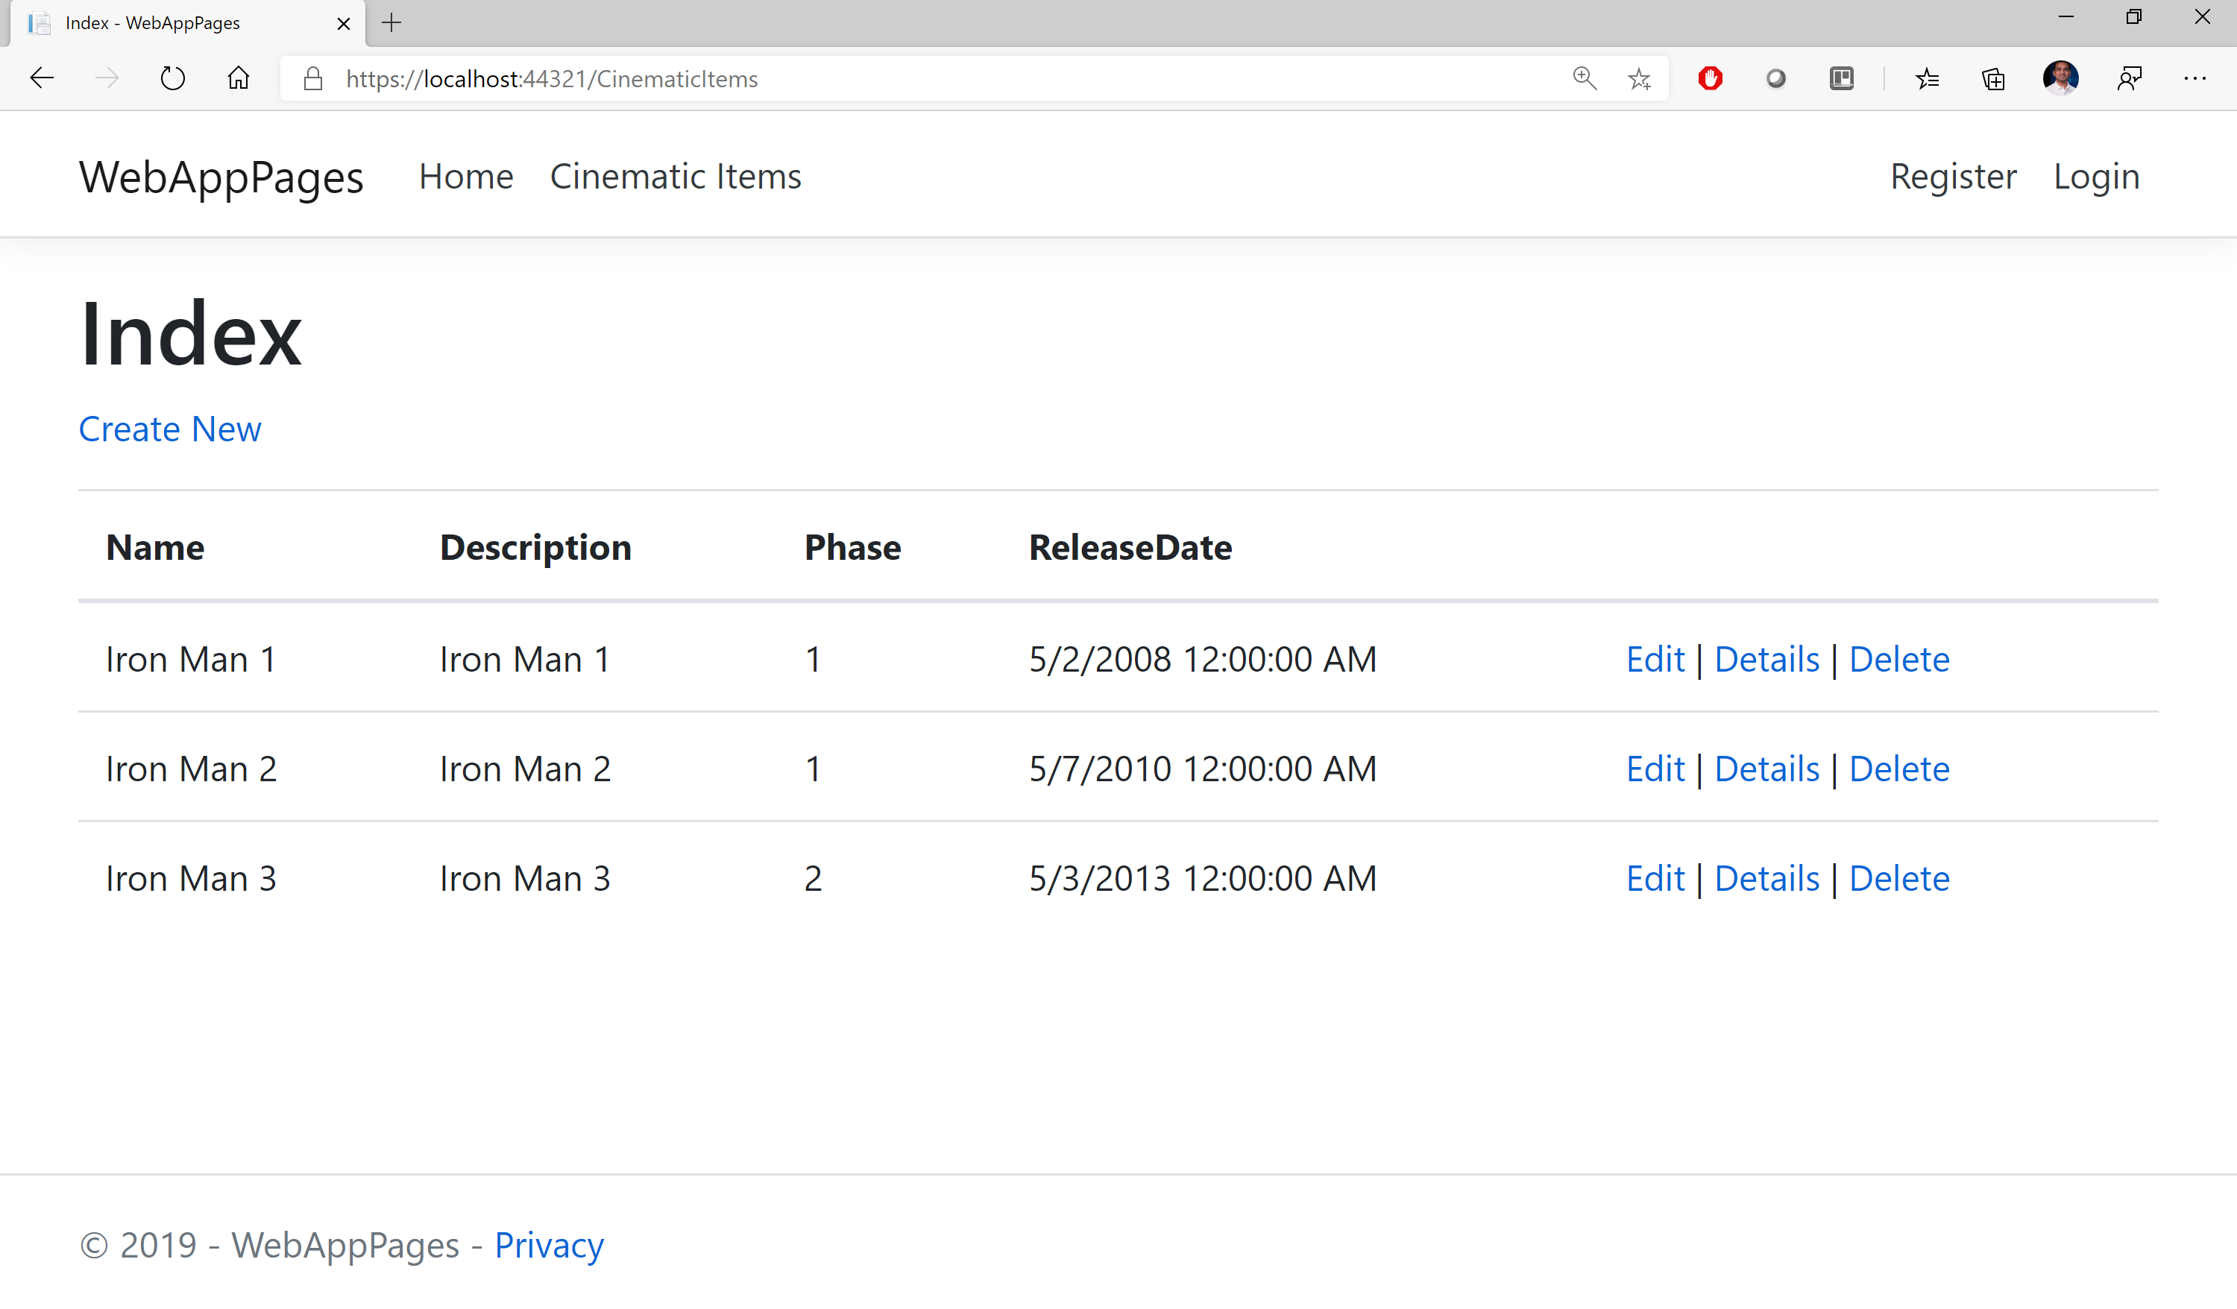Open the Login page link
This screenshot has width=2237, height=1309.
coord(2096,177)
